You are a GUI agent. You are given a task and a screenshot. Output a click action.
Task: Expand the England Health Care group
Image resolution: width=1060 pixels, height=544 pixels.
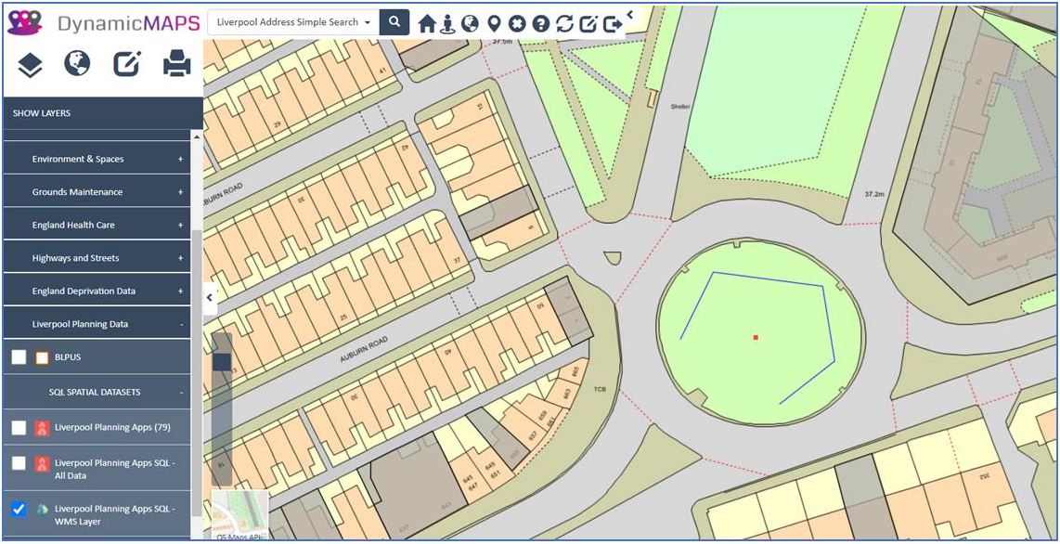pos(98,225)
